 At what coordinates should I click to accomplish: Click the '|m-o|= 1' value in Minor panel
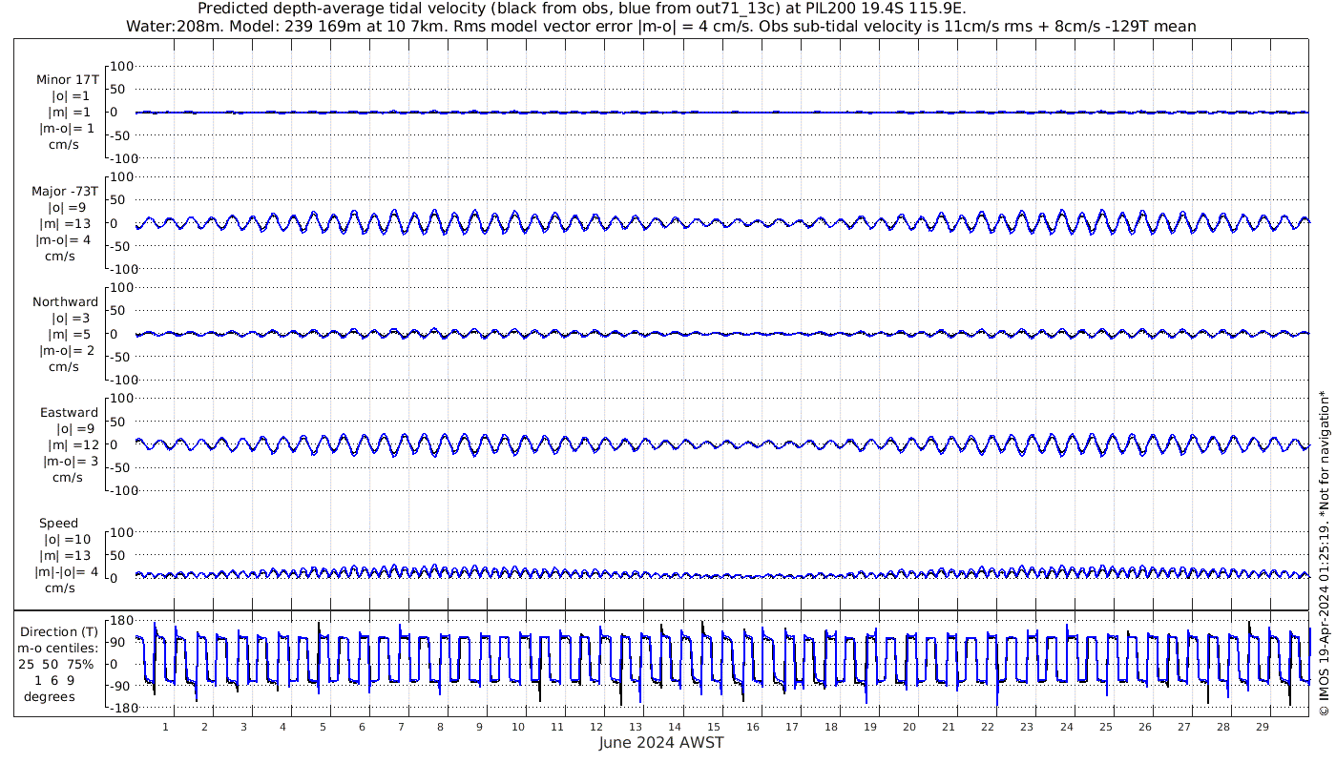tap(66, 129)
